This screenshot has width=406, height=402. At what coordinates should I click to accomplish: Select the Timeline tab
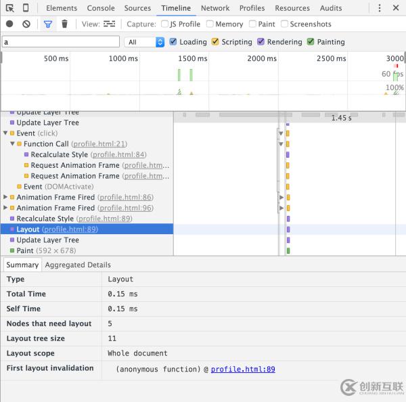[x=176, y=8]
